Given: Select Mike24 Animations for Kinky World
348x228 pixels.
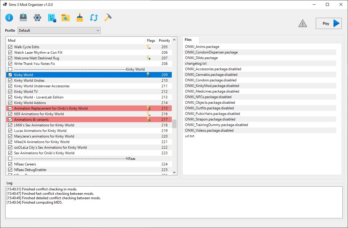Looking at the screenshot, I should tap(89, 142).
